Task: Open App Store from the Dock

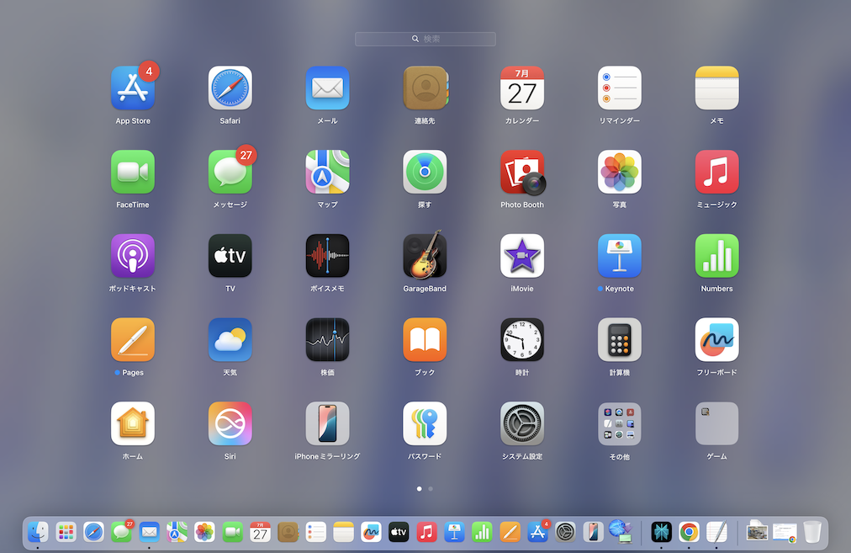Action: [x=538, y=532]
